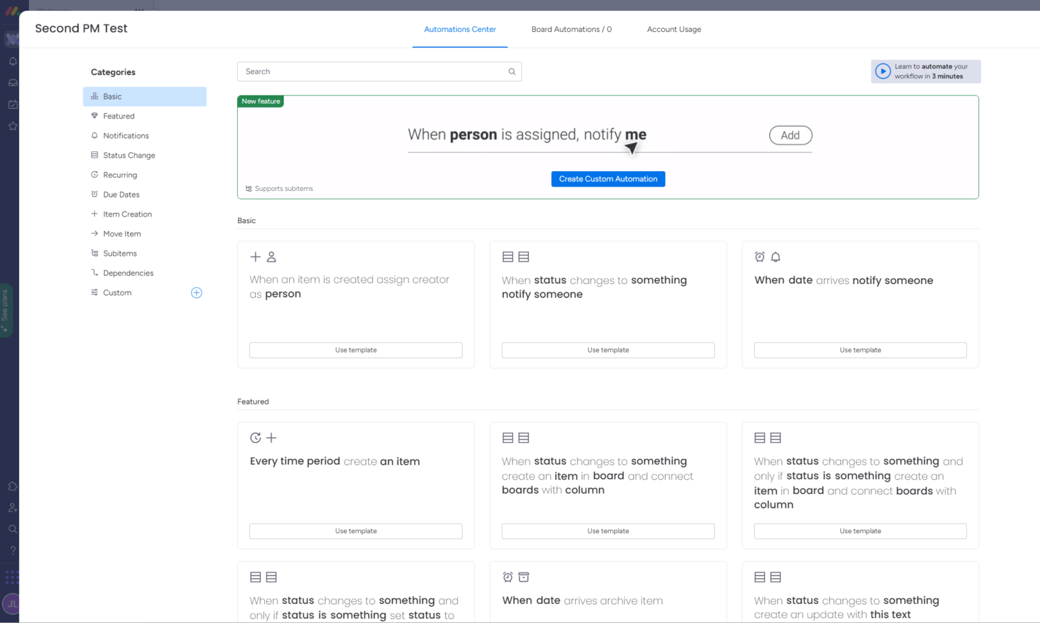Click Add on the assignee notification automation

pyautogui.click(x=790, y=135)
